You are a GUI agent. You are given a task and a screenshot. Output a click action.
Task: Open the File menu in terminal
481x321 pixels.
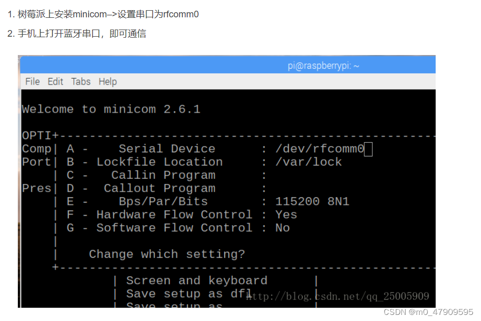[x=33, y=82]
